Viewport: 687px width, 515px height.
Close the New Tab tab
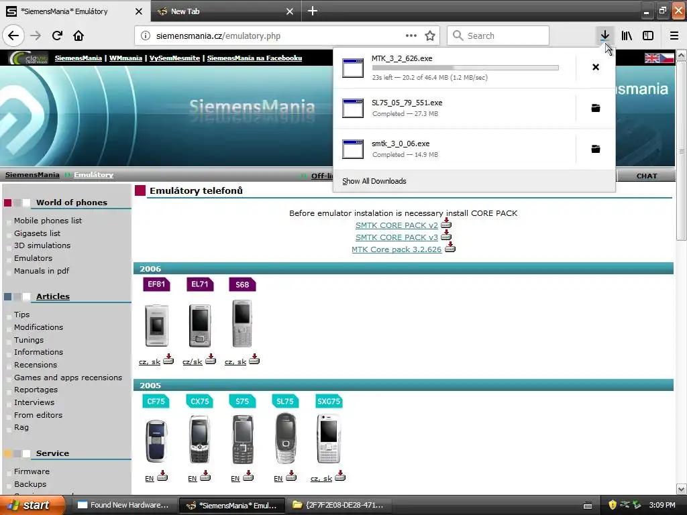[290, 11]
